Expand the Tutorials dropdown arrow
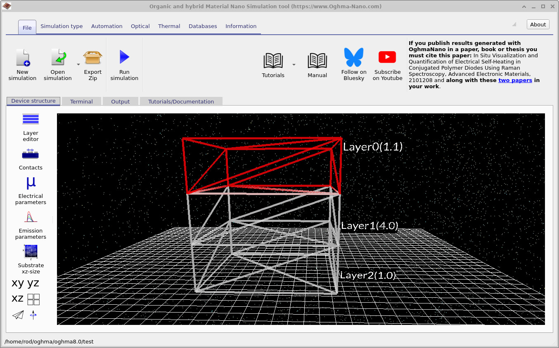The height and width of the screenshot is (348, 559). tap(294, 64)
